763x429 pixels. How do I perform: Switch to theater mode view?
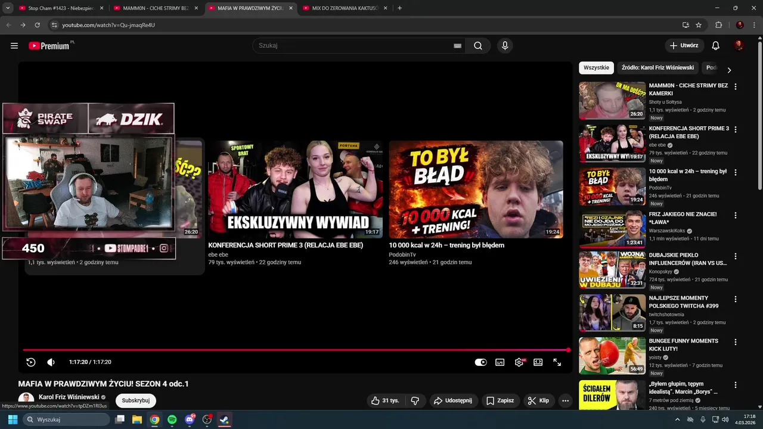pos(538,362)
